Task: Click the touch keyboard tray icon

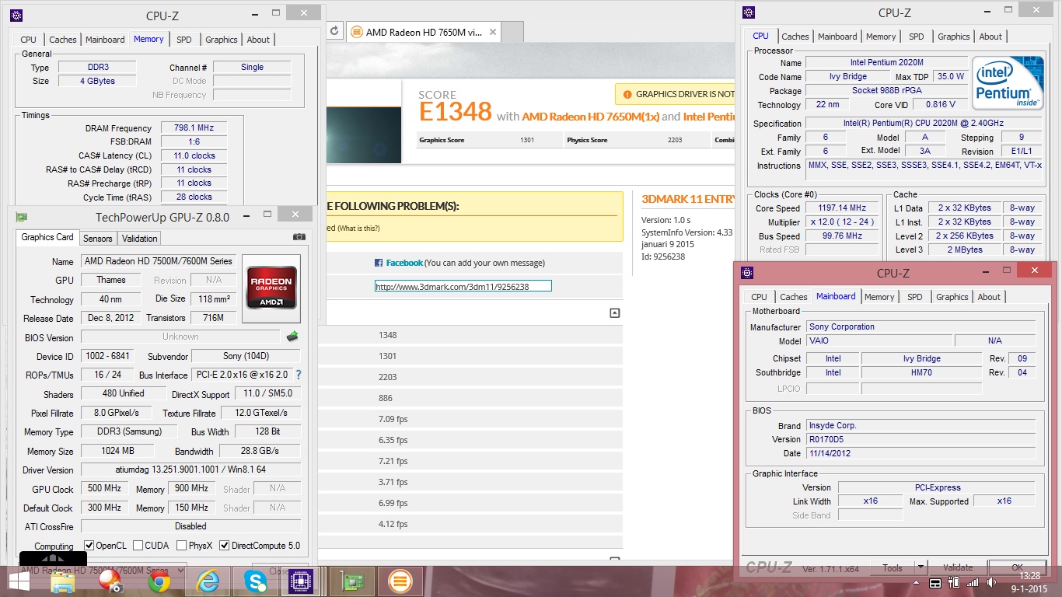Action: (x=936, y=583)
